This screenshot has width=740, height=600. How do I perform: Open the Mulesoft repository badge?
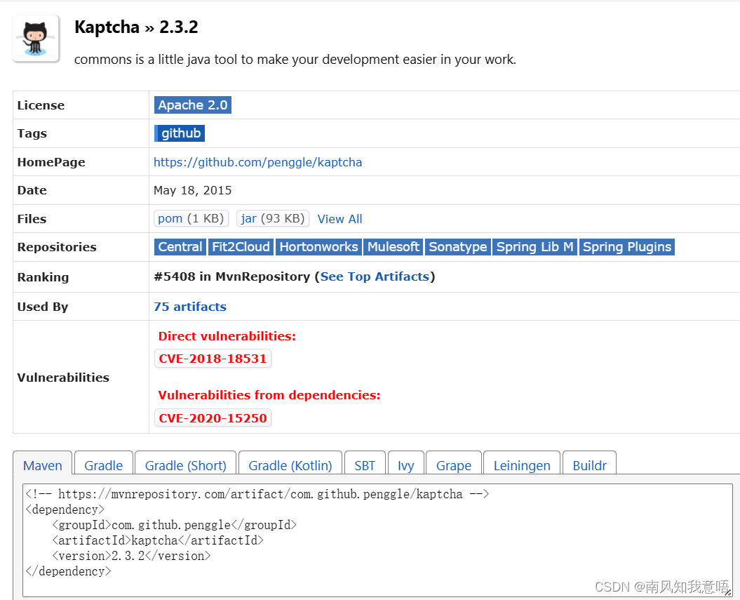(x=393, y=246)
